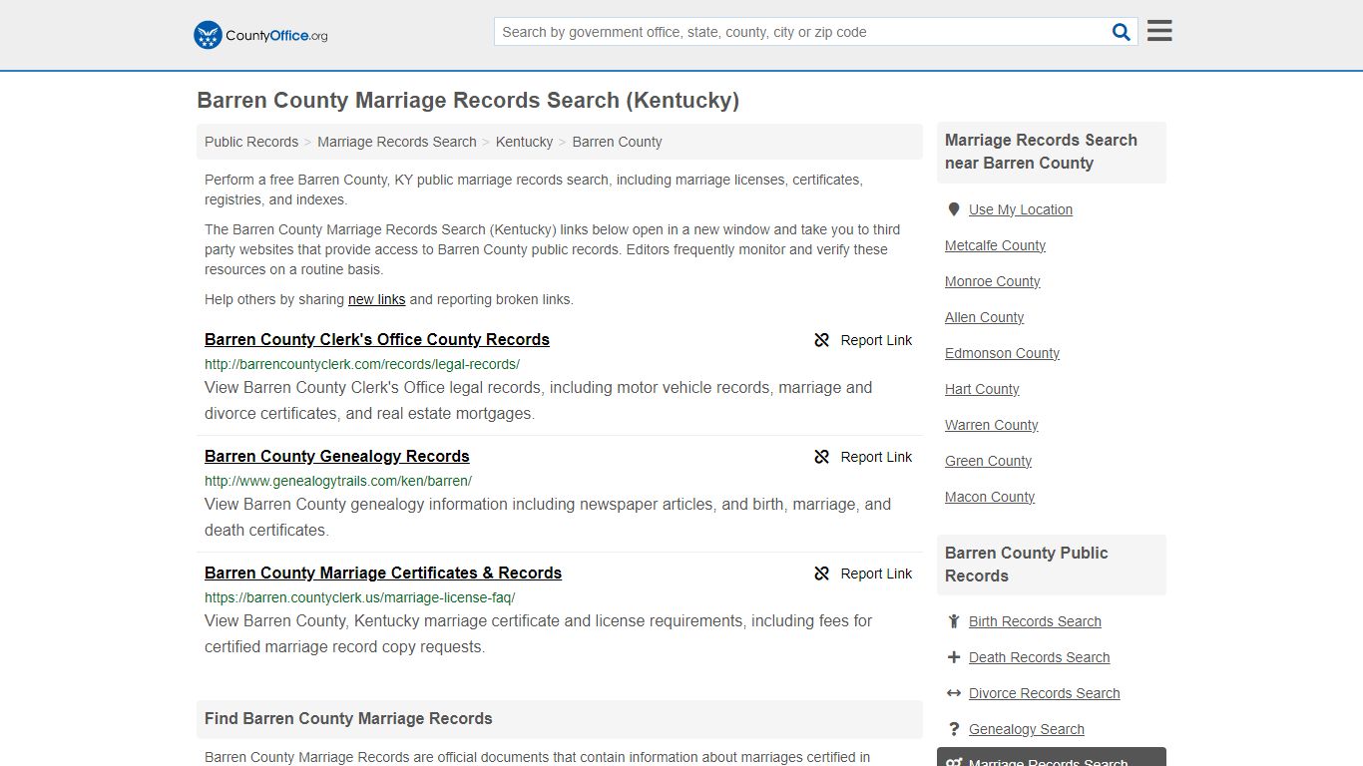Visit barrencountyclerk.com legal-records URL
This screenshot has width=1363, height=766.
[x=362, y=364]
